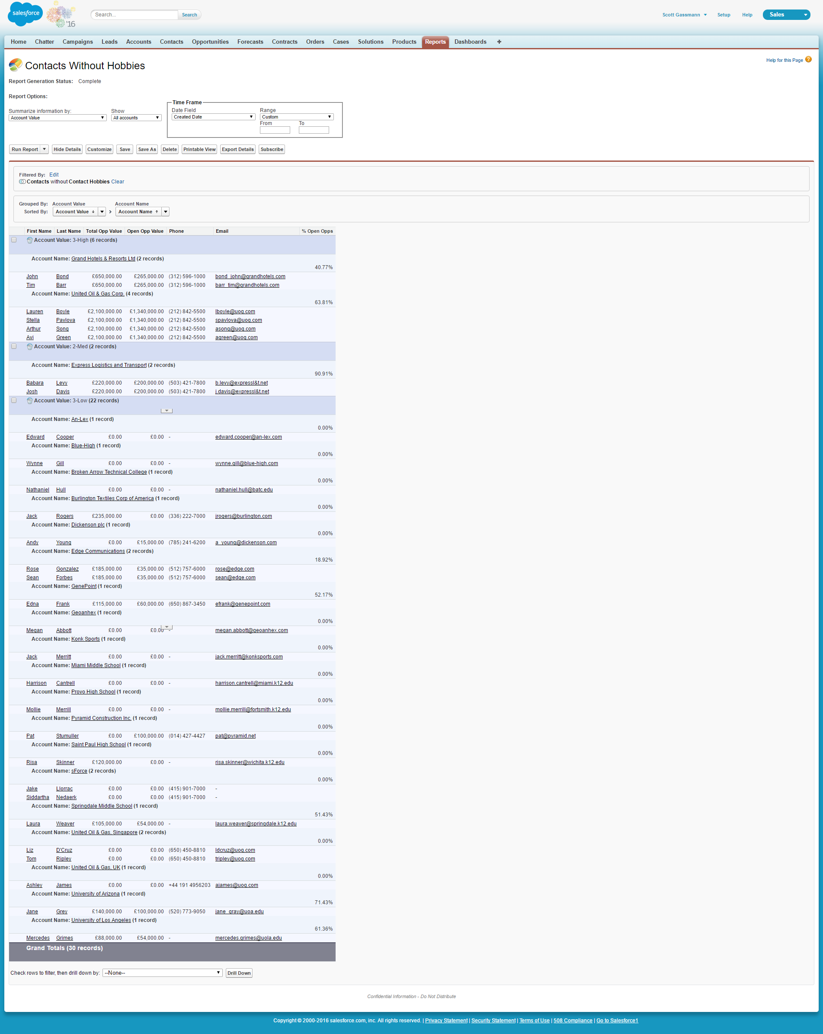Switch to the Chatter tab
Screen dimensions: 823x1034
[45, 42]
